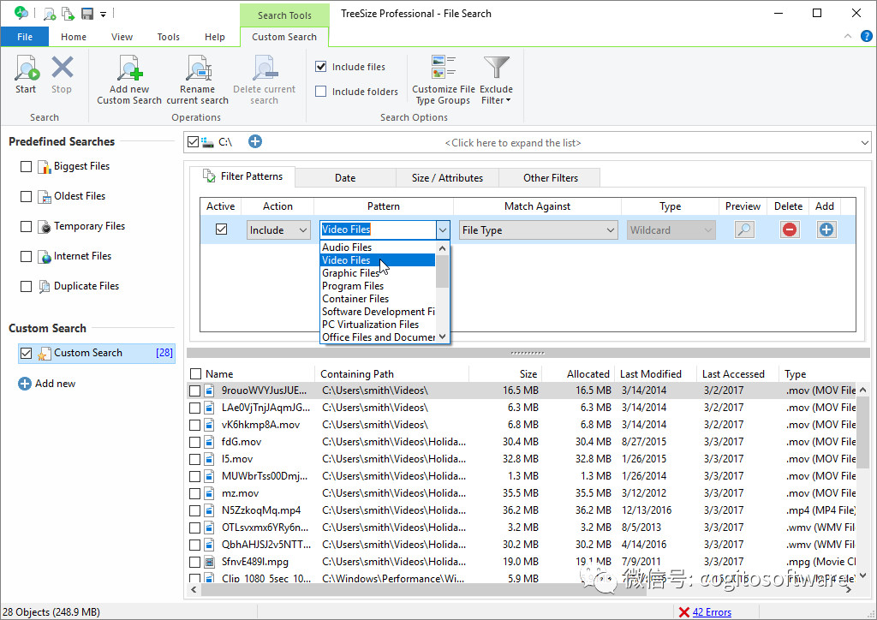Open the Other Filters tab

pyautogui.click(x=551, y=178)
